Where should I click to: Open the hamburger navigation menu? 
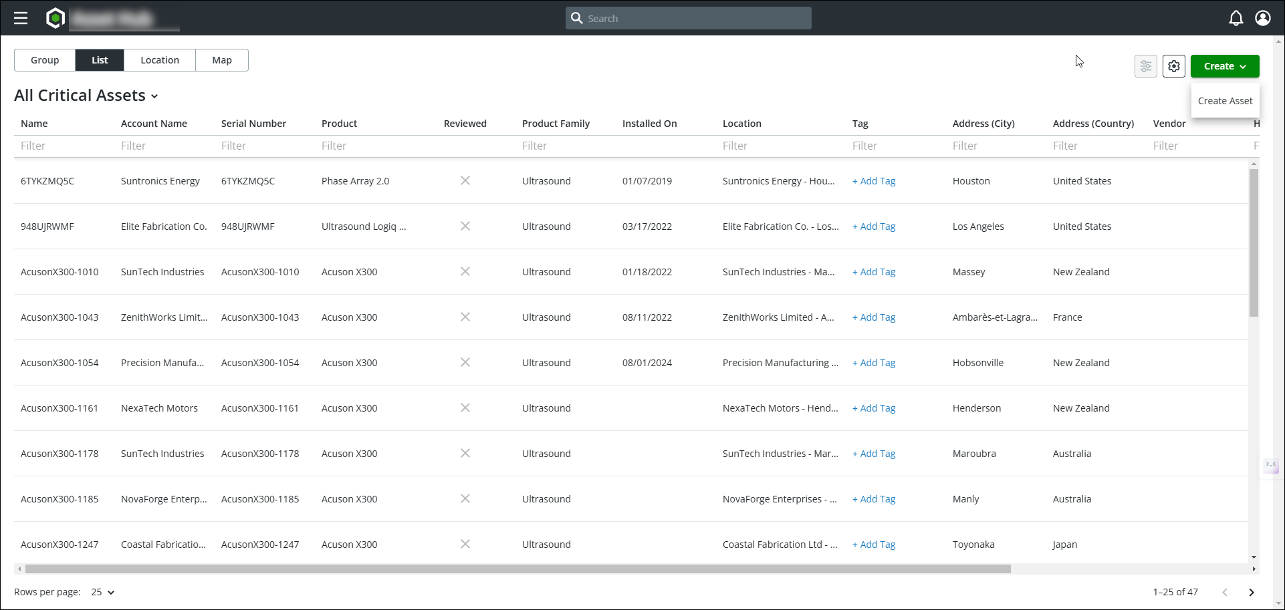21,18
